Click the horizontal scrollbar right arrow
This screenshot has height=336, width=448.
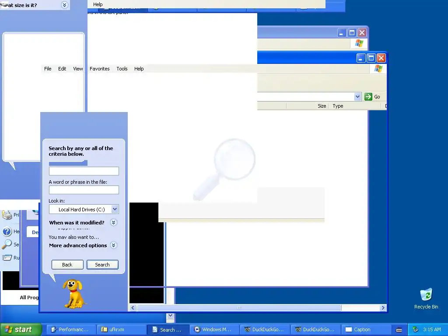pos(383,308)
